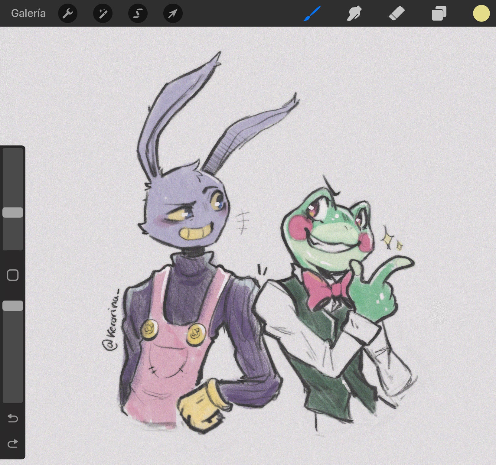The height and width of the screenshot is (465, 496).
Task: Click the brush opacity slider handle
Action: [13, 306]
